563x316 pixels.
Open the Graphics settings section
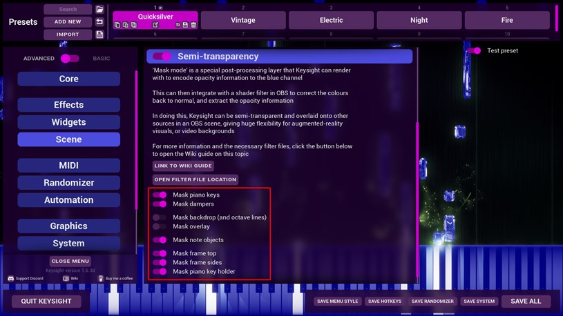coord(68,226)
